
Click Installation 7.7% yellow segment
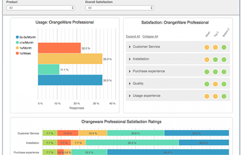click(79, 143)
